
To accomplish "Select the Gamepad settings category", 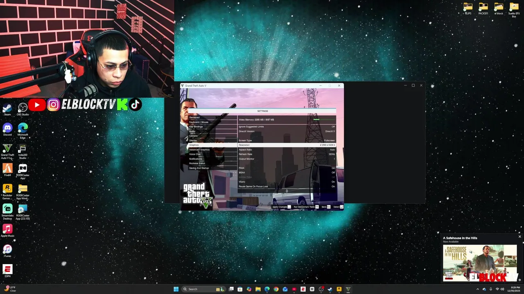I will point(212,117).
